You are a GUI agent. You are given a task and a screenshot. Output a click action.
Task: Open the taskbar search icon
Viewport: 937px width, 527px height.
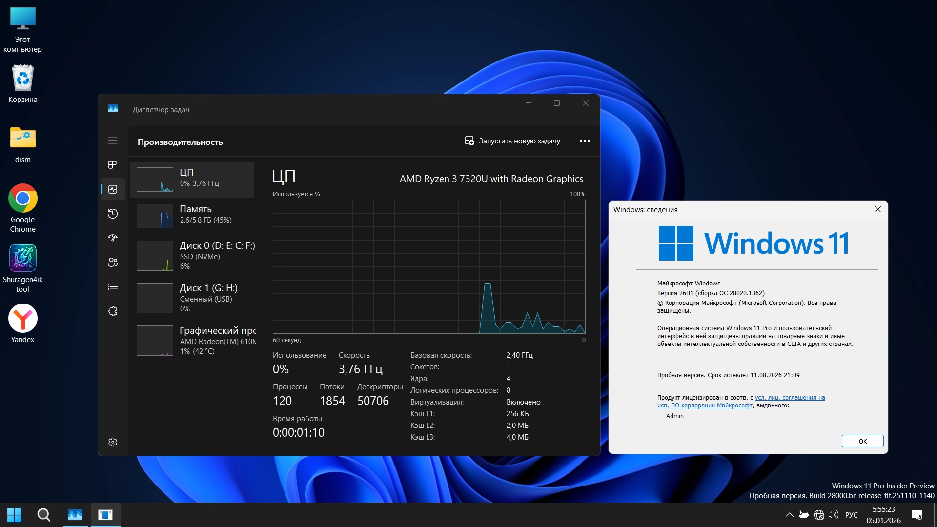click(x=44, y=515)
